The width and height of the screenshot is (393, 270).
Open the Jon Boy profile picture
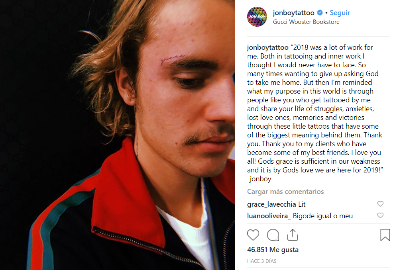click(x=257, y=17)
